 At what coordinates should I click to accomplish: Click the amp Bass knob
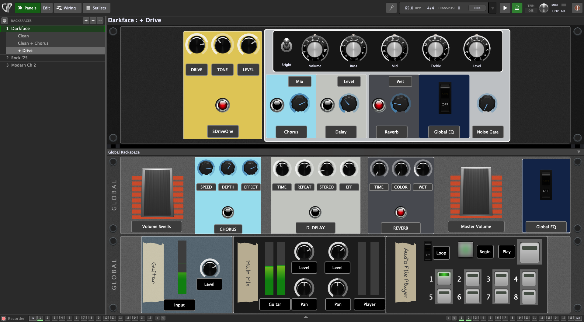coord(353,49)
